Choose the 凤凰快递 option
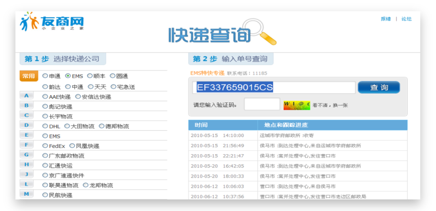This screenshot has width=436, height=211. (x=72, y=145)
